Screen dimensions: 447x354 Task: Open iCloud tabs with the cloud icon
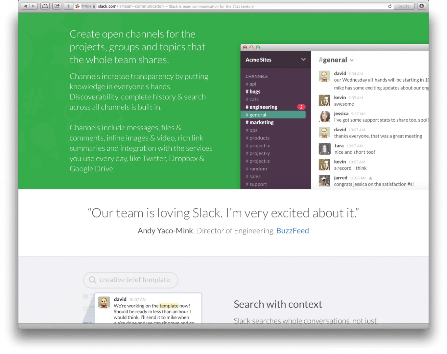(45, 6)
